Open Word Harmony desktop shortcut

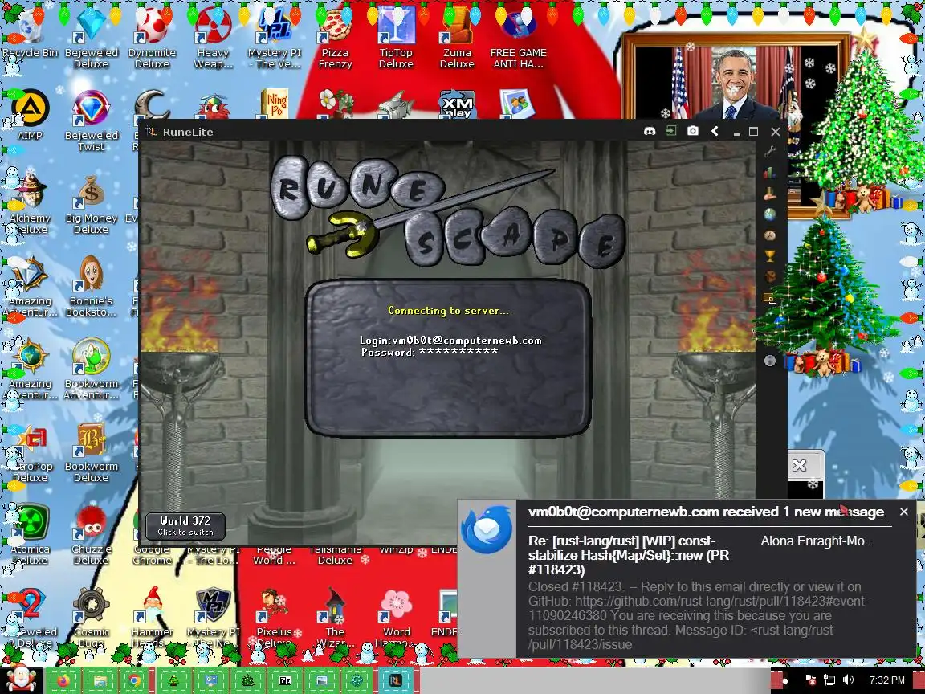coord(396,617)
